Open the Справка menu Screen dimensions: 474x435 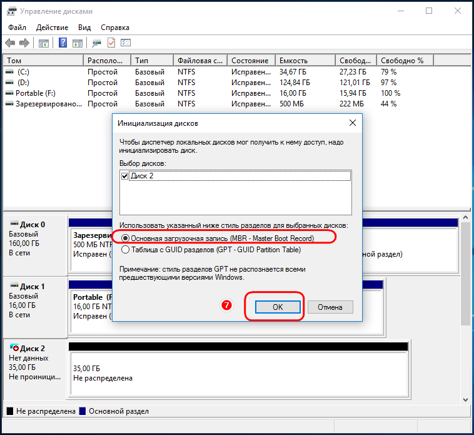coord(115,28)
